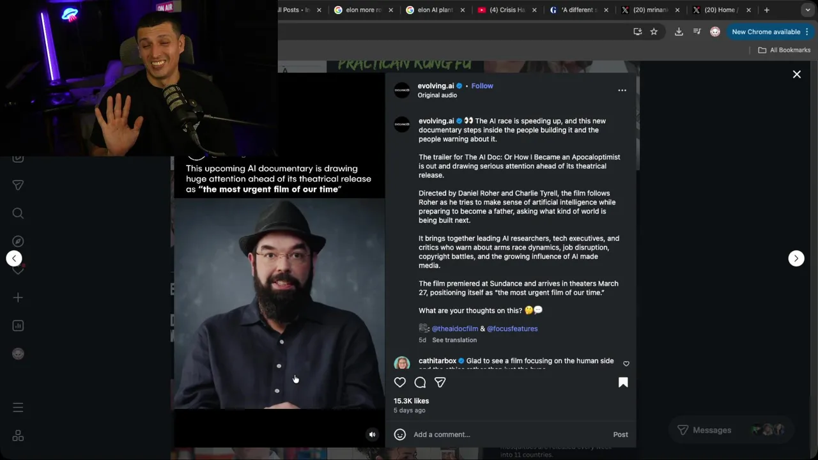Share the post with paper-plane icon

(x=440, y=382)
